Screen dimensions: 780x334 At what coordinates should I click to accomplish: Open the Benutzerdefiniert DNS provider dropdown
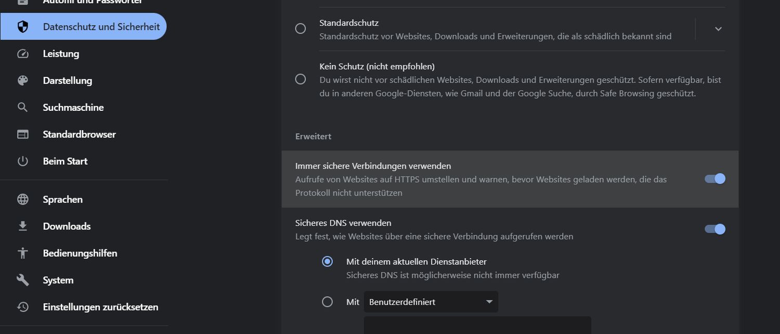pyautogui.click(x=431, y=302)
